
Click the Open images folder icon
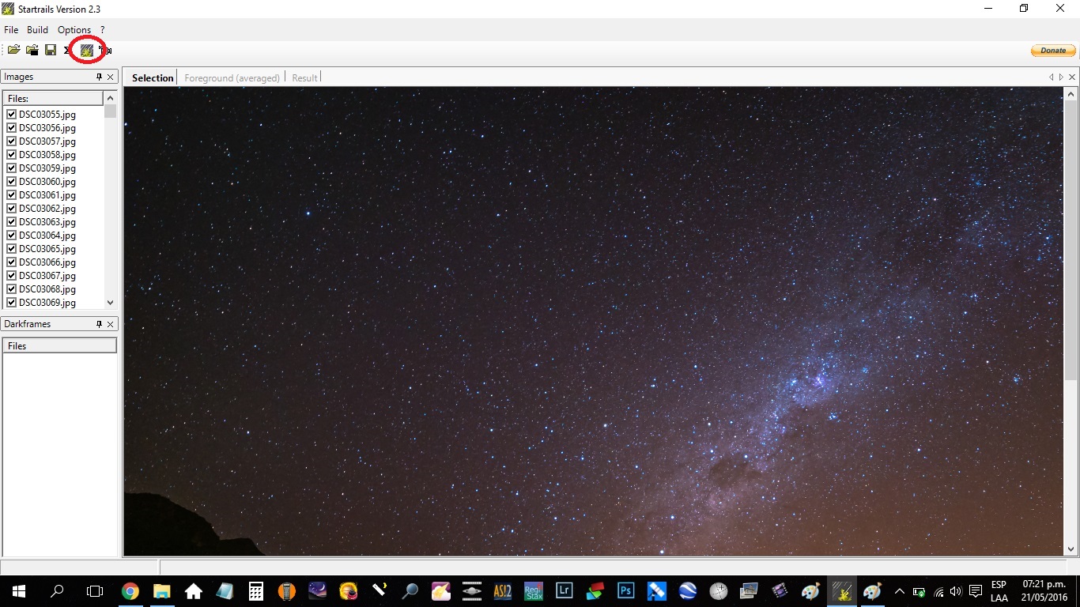click(x=13, y=51)
